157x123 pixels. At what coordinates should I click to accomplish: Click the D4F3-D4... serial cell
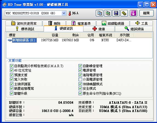(x=124, y=40)
